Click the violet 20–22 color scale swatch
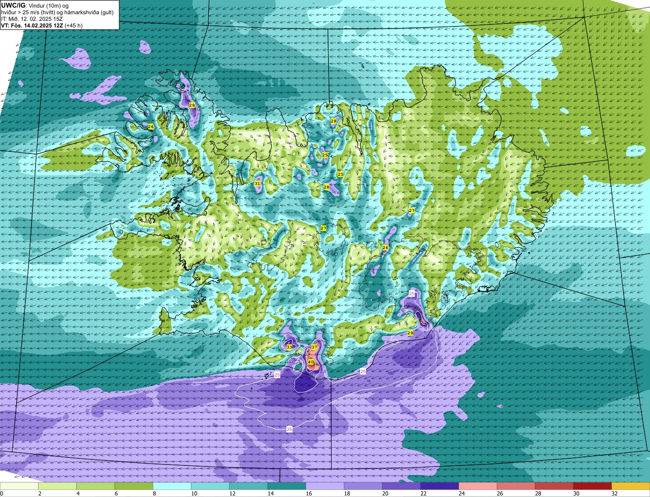This screenshot has height=497, width=650. pyautogui.click(x=401, y=486)
